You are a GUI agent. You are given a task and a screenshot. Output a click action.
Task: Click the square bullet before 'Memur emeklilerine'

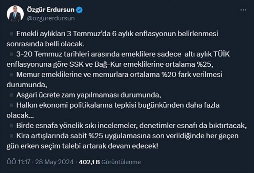pyautogui.click(x=12, y=74)
